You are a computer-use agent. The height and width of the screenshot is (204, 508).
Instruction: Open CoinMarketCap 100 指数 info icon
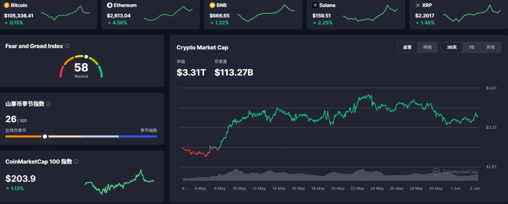(76, 162)
